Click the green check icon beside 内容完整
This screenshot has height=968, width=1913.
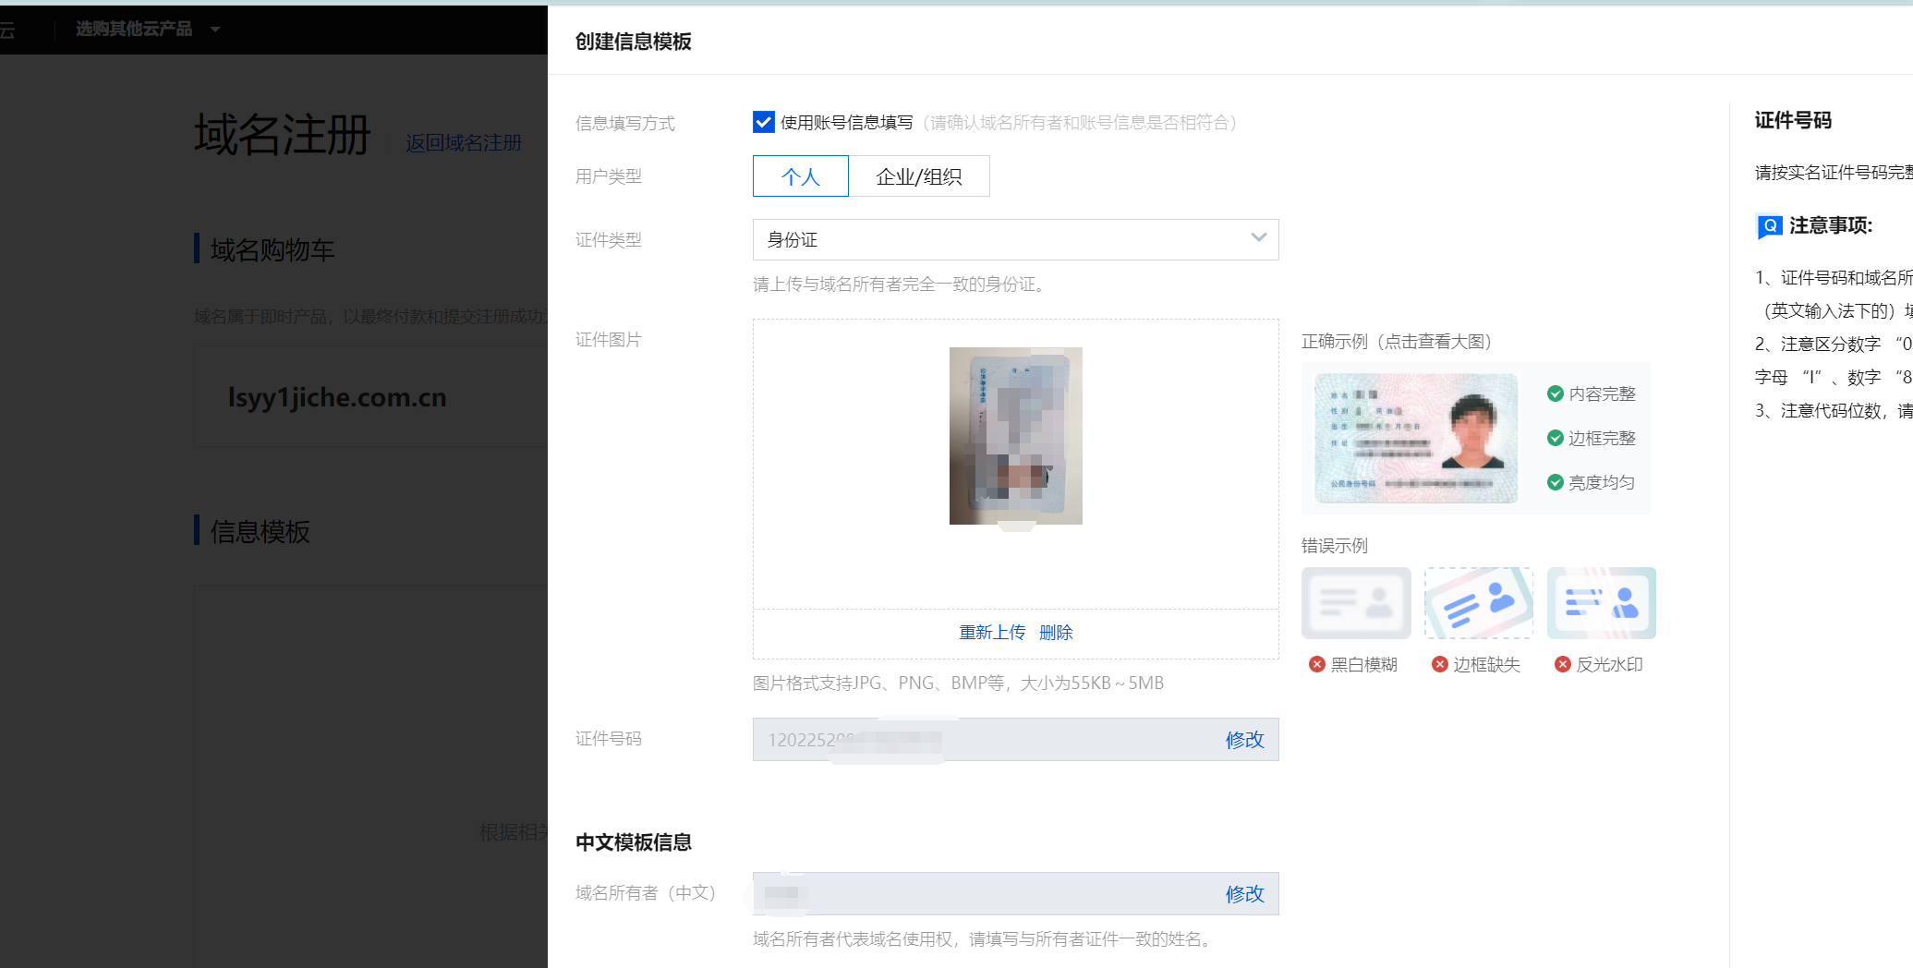click(x=1556, y=393)
